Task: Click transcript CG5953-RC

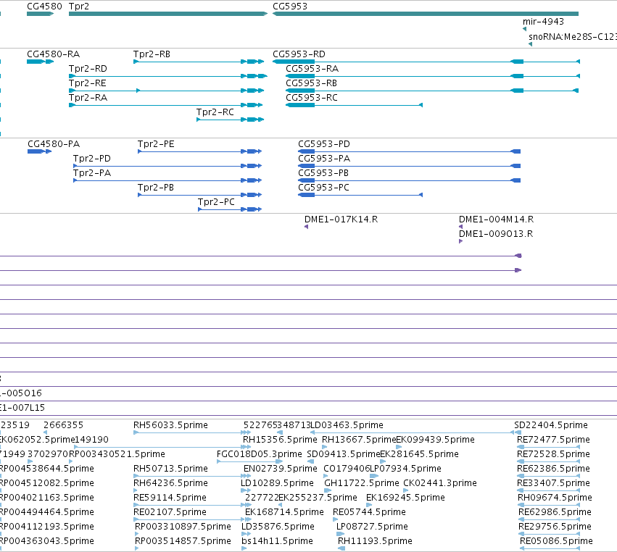Action: [354, 105]
